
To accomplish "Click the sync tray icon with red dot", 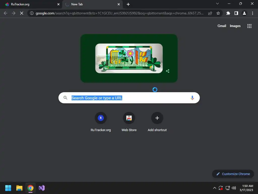I will (221, 188).
